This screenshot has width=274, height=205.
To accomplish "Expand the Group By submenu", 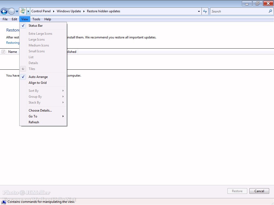I will (x=43, y=97).
